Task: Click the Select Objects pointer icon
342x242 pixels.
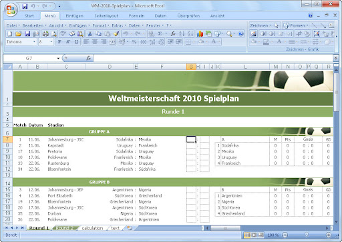Action: click(x=277, y=25)
